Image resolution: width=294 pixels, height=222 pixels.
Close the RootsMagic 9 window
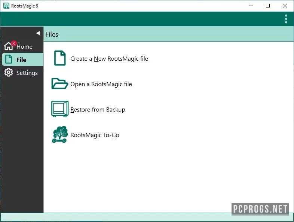(285, 6)
